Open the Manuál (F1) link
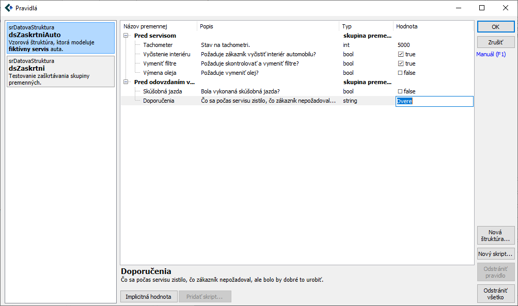 pos(491,54)
